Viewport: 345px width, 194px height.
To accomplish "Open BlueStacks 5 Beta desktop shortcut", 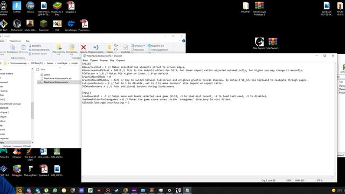I will 57,9.
